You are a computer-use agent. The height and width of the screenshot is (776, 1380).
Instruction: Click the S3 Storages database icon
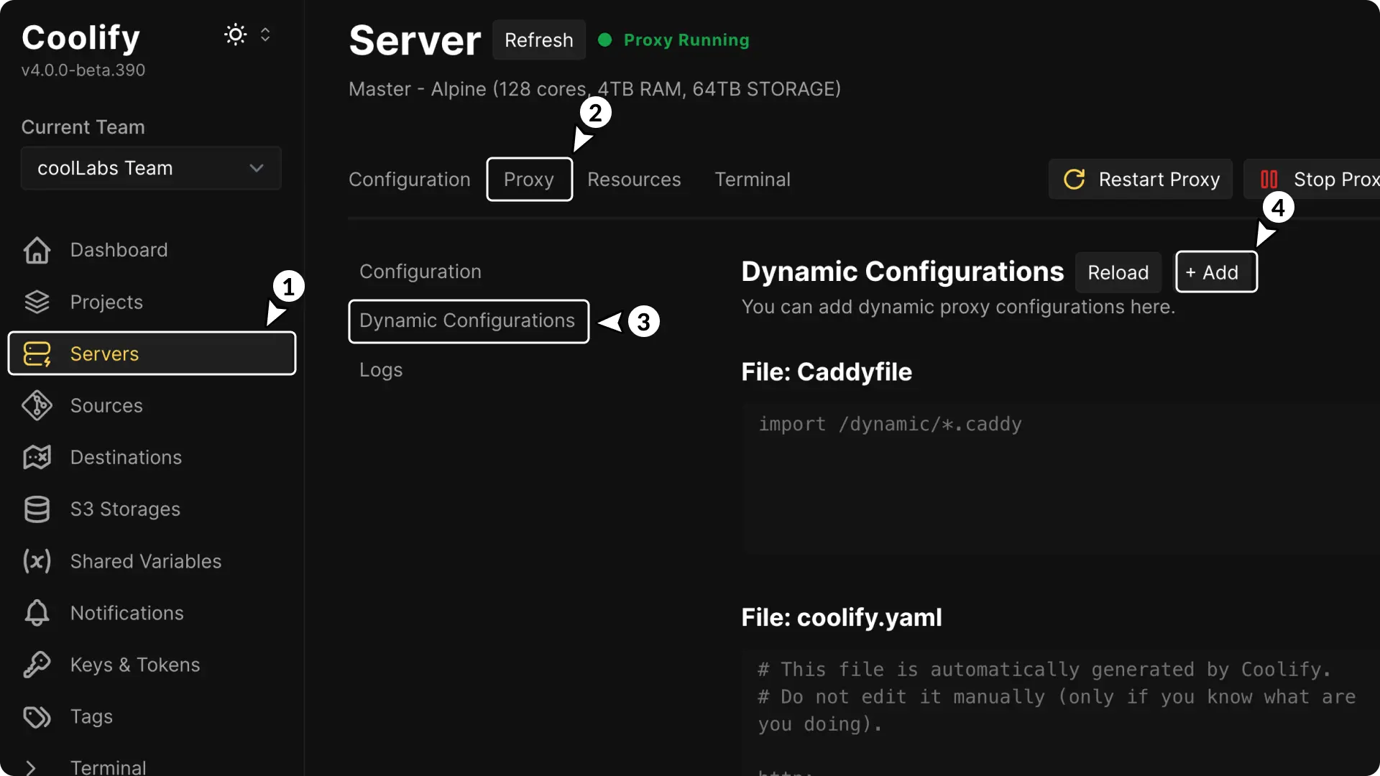point(37,509)
